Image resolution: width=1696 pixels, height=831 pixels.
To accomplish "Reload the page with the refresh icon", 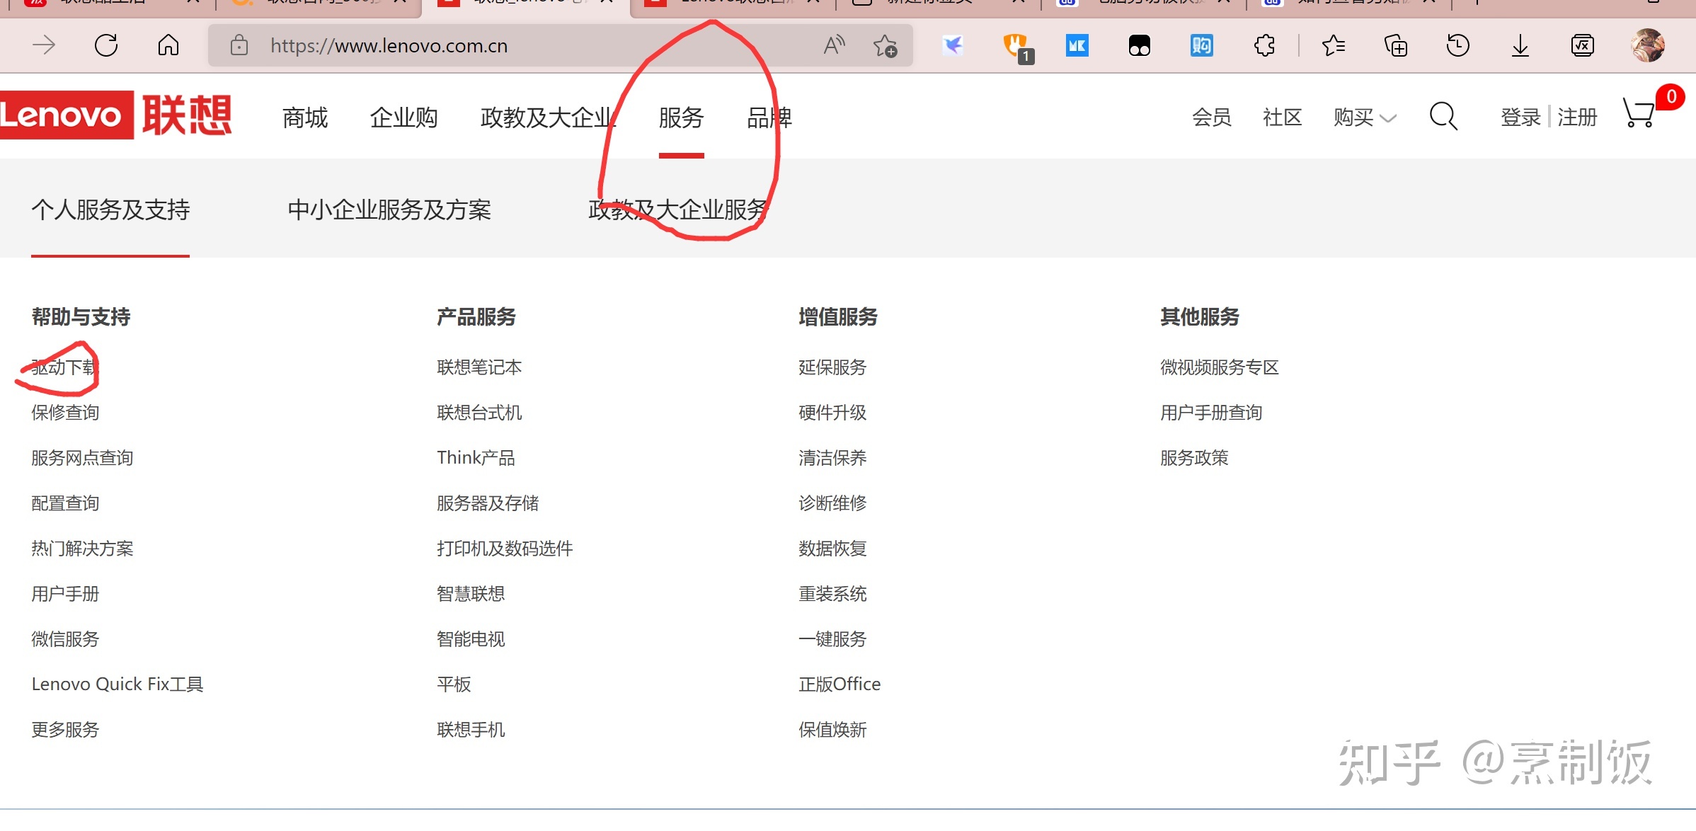I will pyautogui.click(x=106, y=45).
